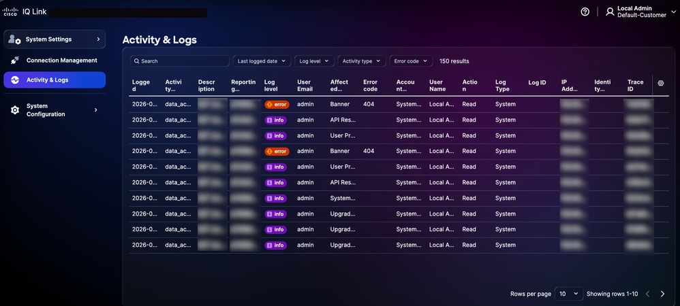This screenshot has width=680, height=306.
Task: Sort by the Log level column header
Action: tap(271, 86)
